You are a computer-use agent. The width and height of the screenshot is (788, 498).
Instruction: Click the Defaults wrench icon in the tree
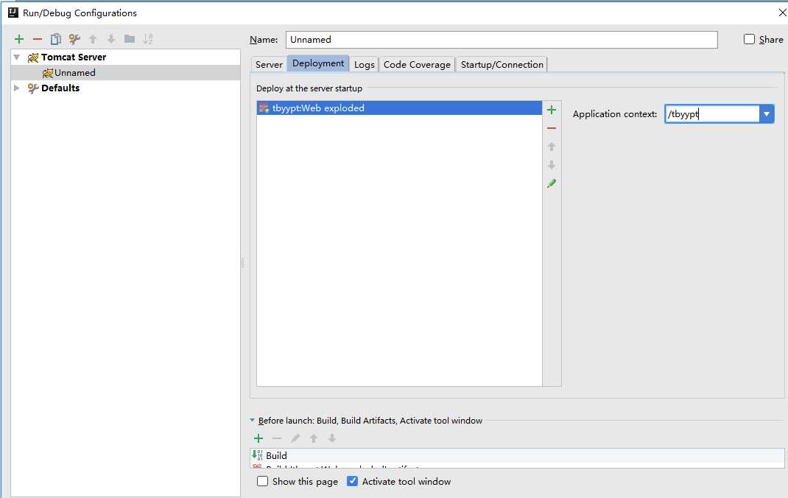point(33,88)
